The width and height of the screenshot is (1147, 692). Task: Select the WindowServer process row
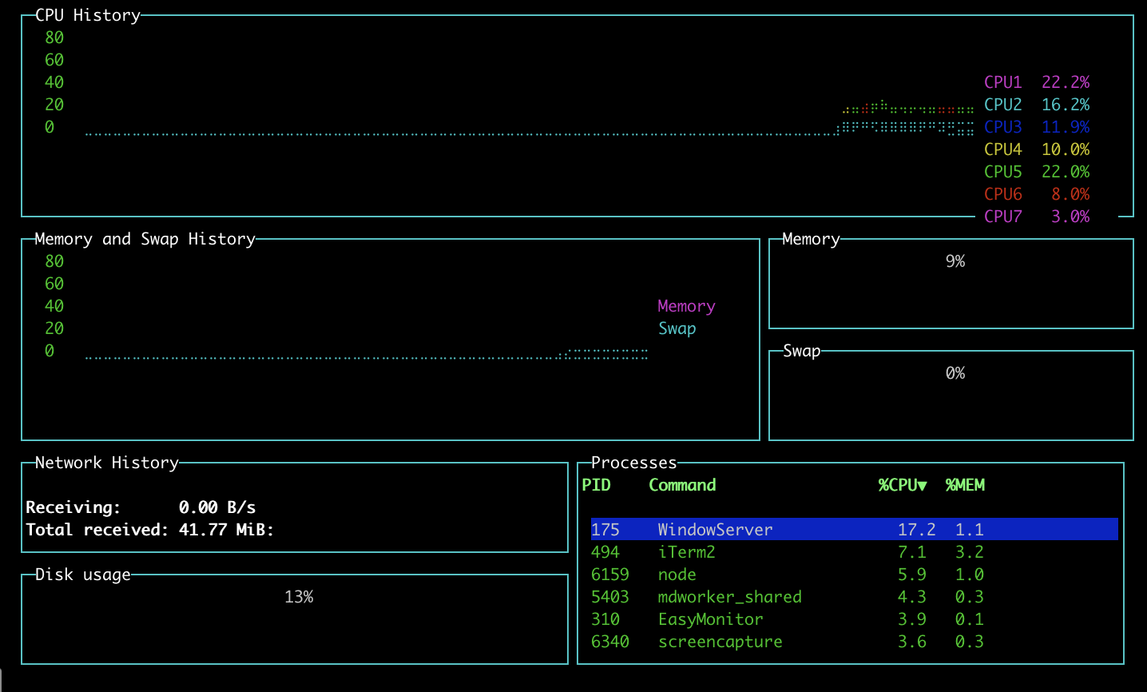pos(715,530)
